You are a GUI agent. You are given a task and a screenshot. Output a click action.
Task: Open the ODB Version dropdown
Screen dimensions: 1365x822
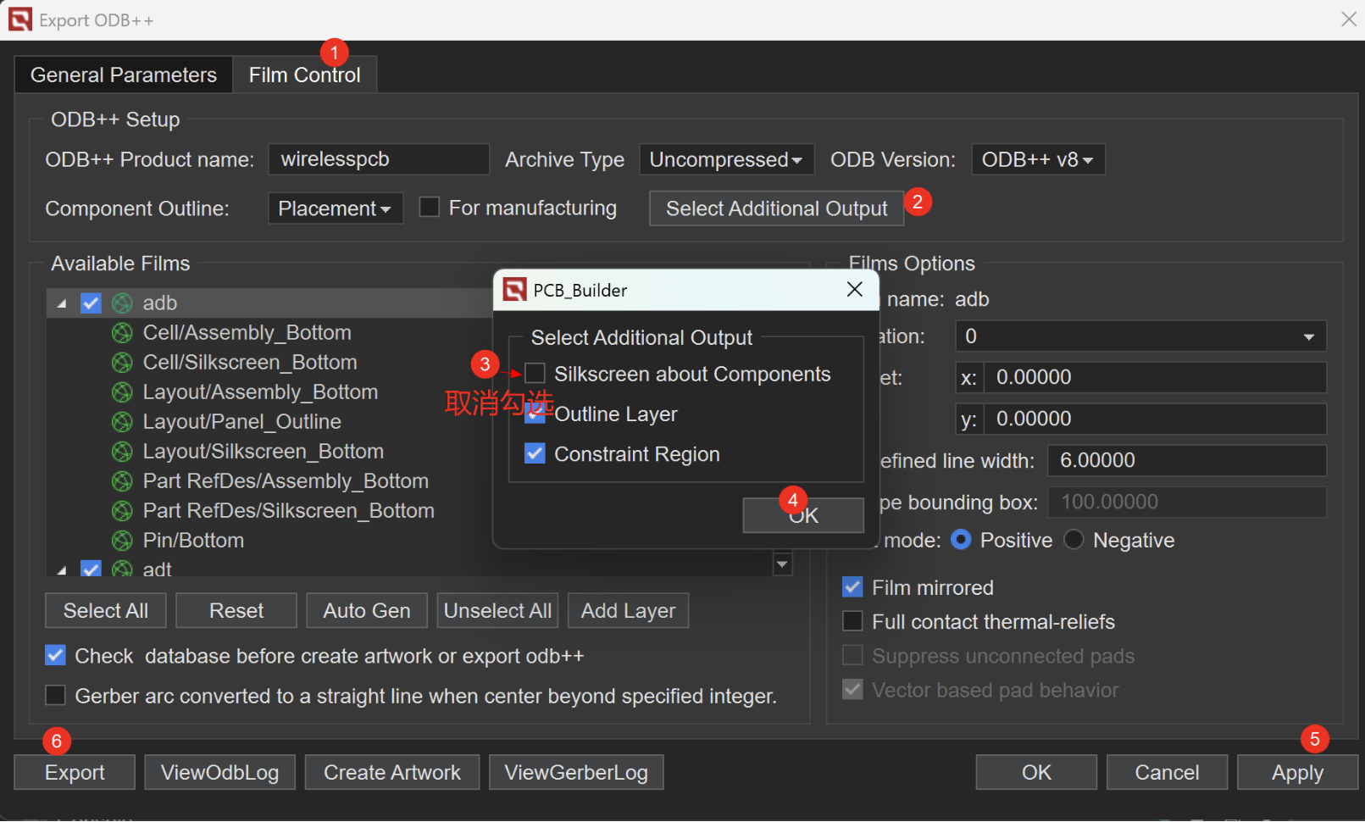pyautogui.click(x=1037, y=159)
